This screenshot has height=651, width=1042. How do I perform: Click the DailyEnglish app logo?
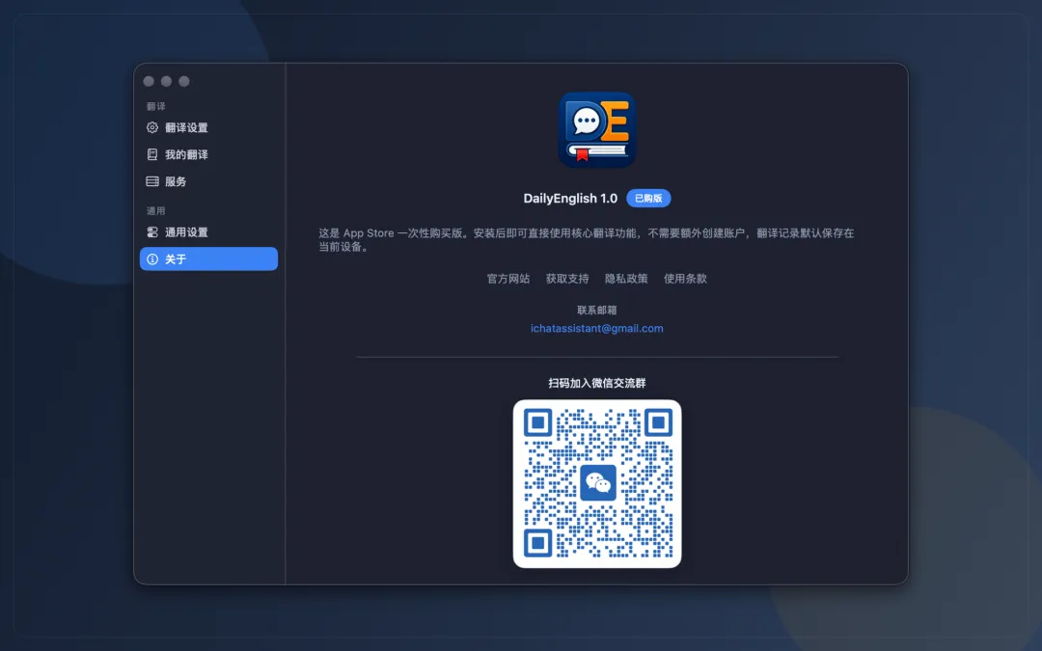pyautogui.click(x=597, y=129)
